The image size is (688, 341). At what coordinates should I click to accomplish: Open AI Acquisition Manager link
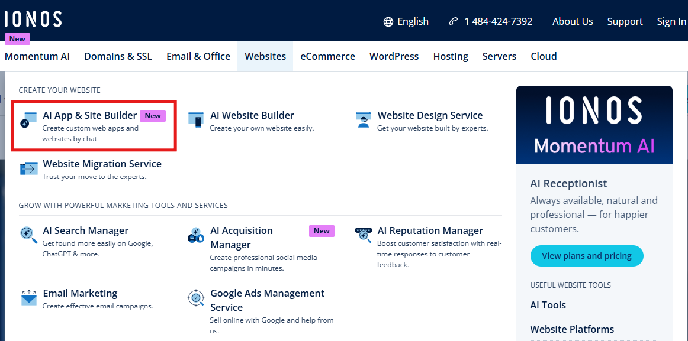(242, 238)
